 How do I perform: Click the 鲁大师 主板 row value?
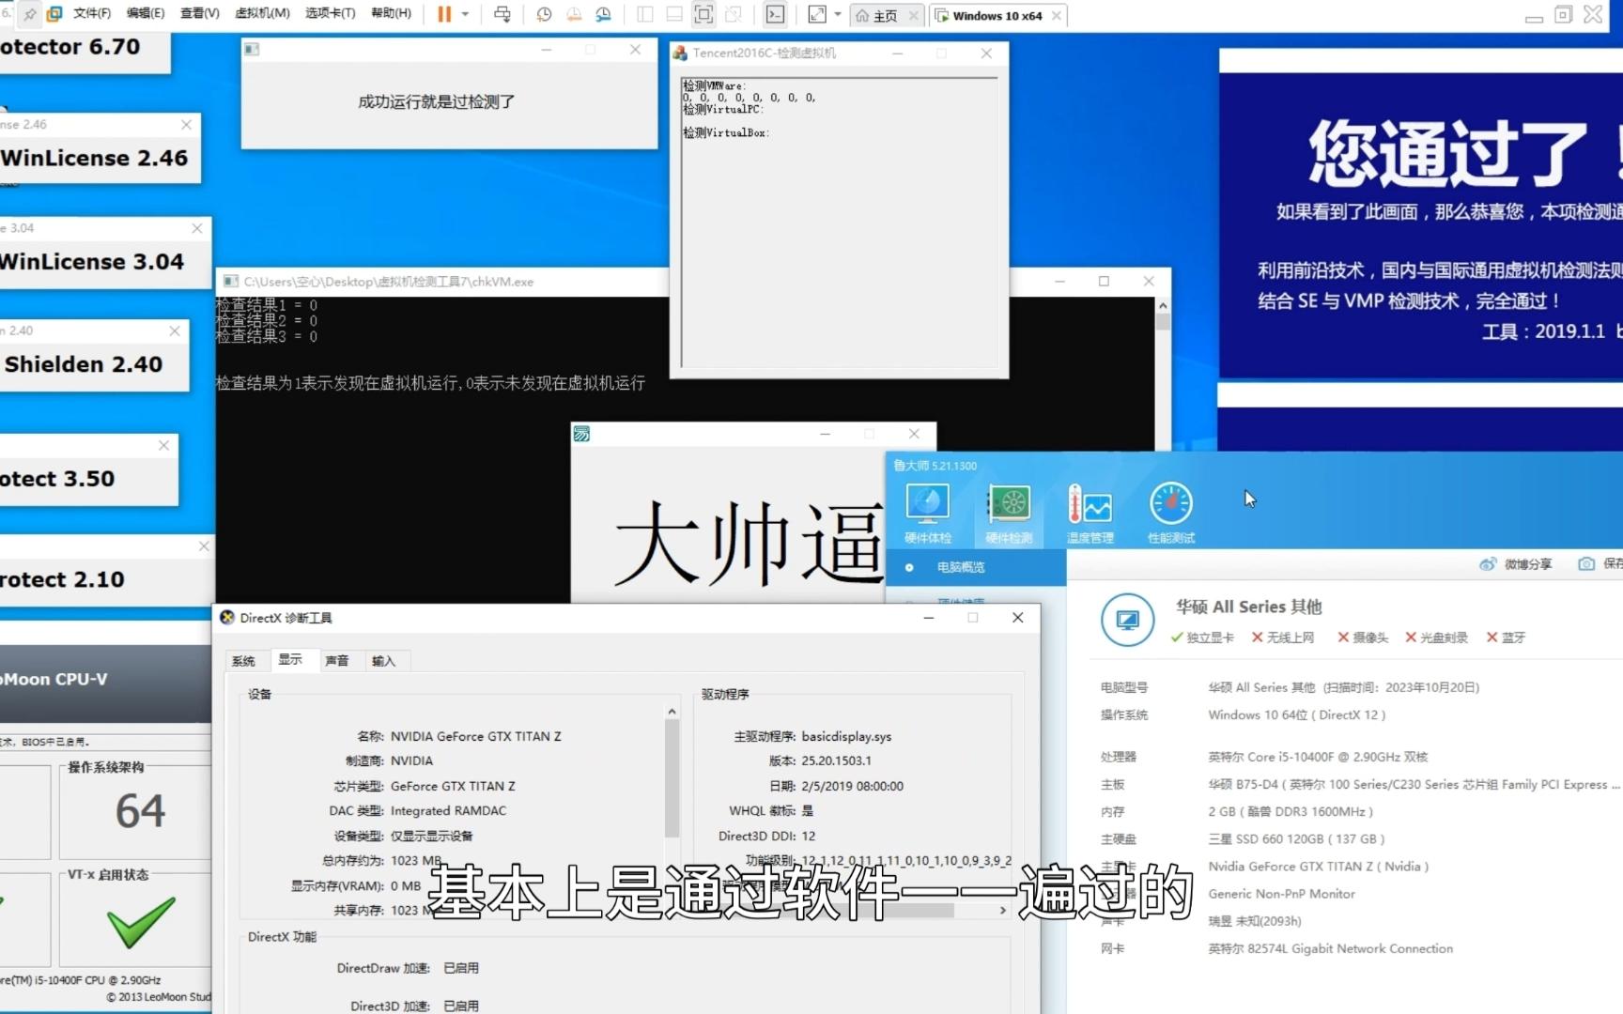click(x=1414, y=784)
